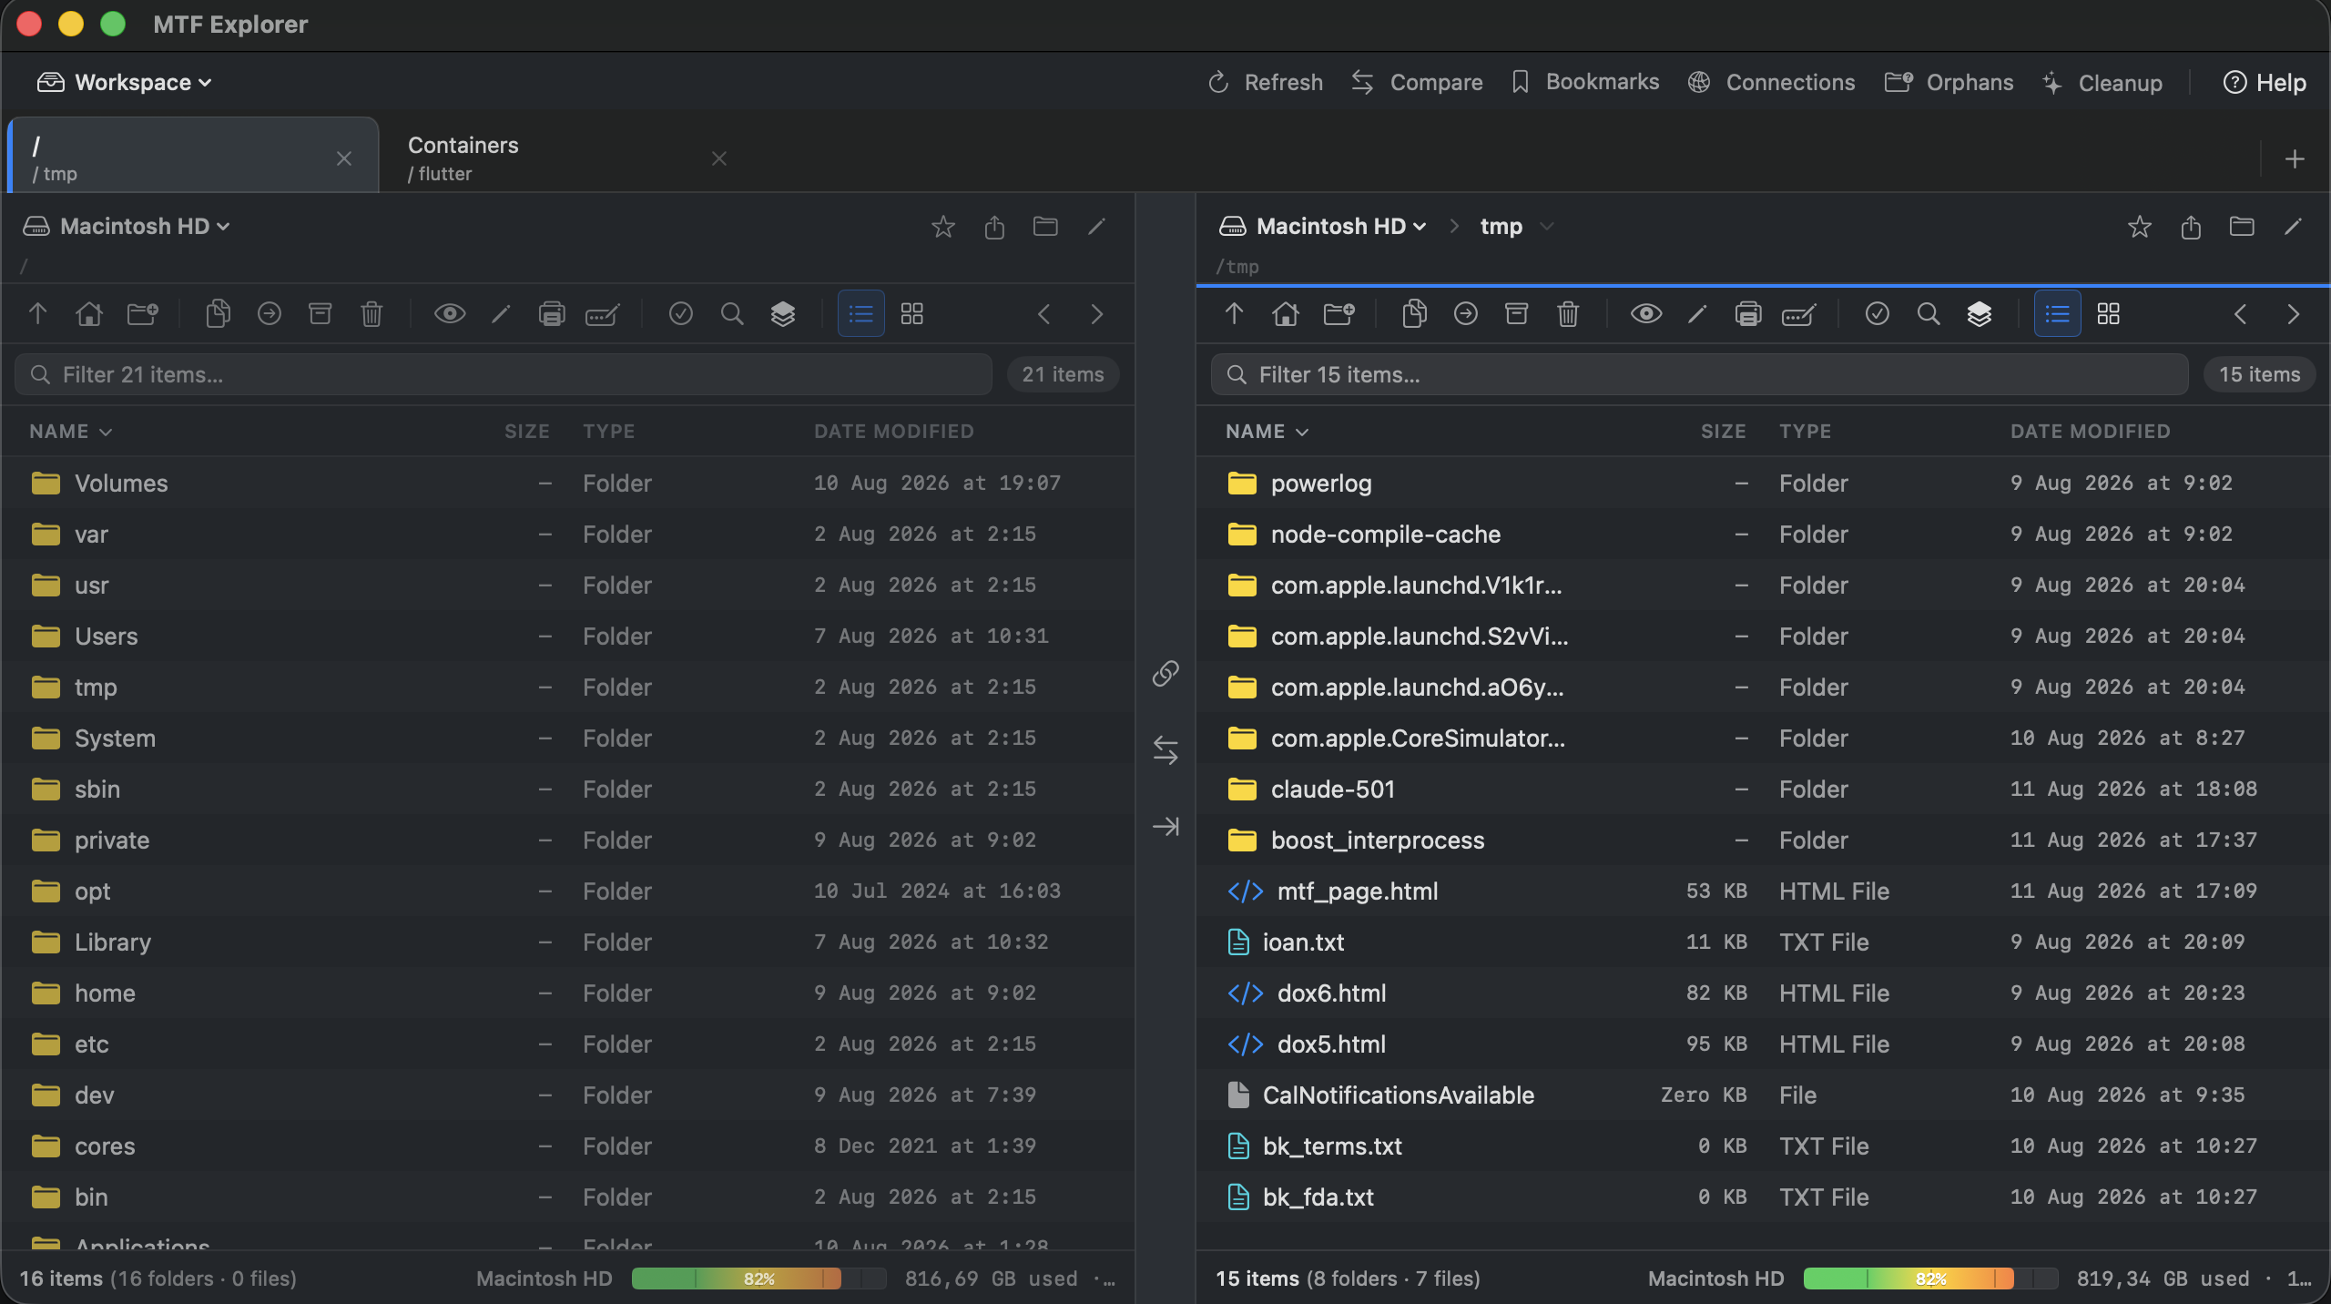Viewport: 2331px width, 1304px height.
Task: Star the left pane location as favorite
Action: pos(943,226)
